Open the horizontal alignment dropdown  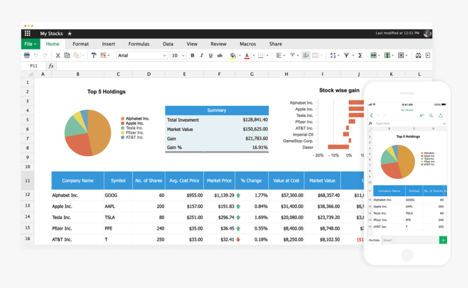pyautogui.click(x=280, y=55)
